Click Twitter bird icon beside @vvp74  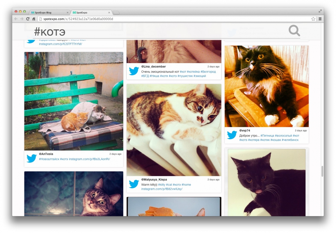[232, 135]
